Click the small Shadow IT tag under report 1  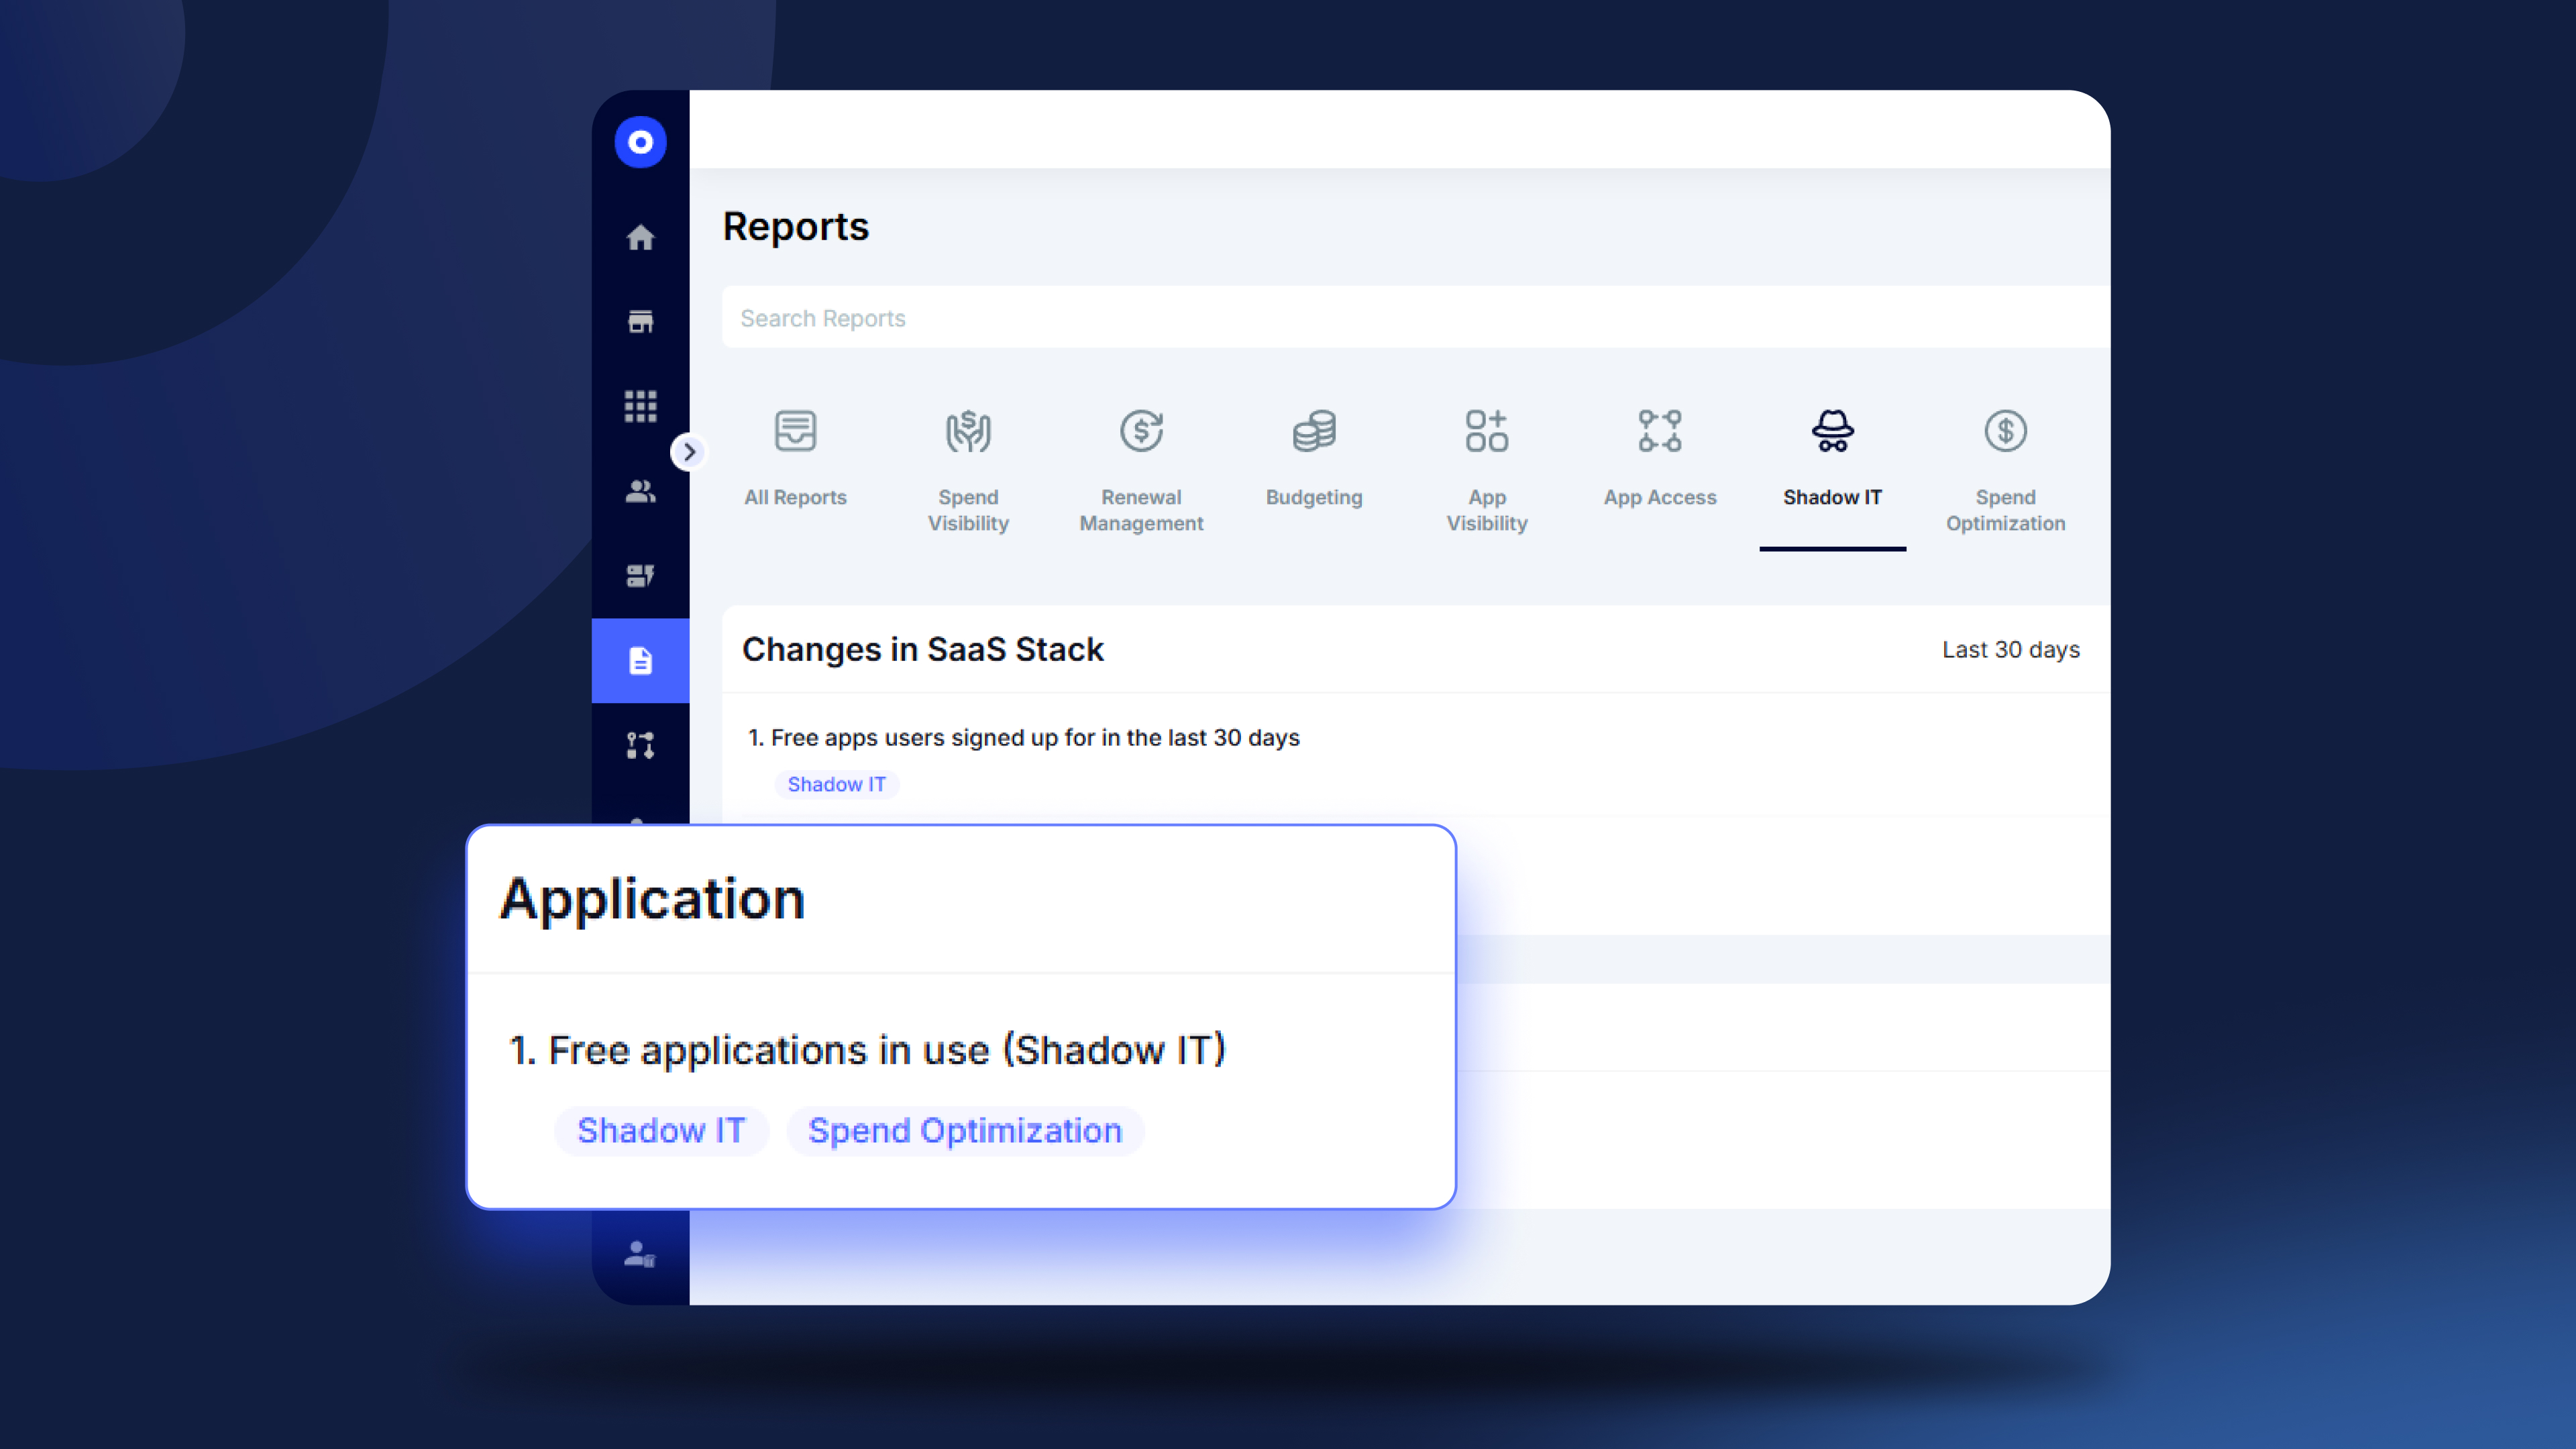(x=836, y=784)
